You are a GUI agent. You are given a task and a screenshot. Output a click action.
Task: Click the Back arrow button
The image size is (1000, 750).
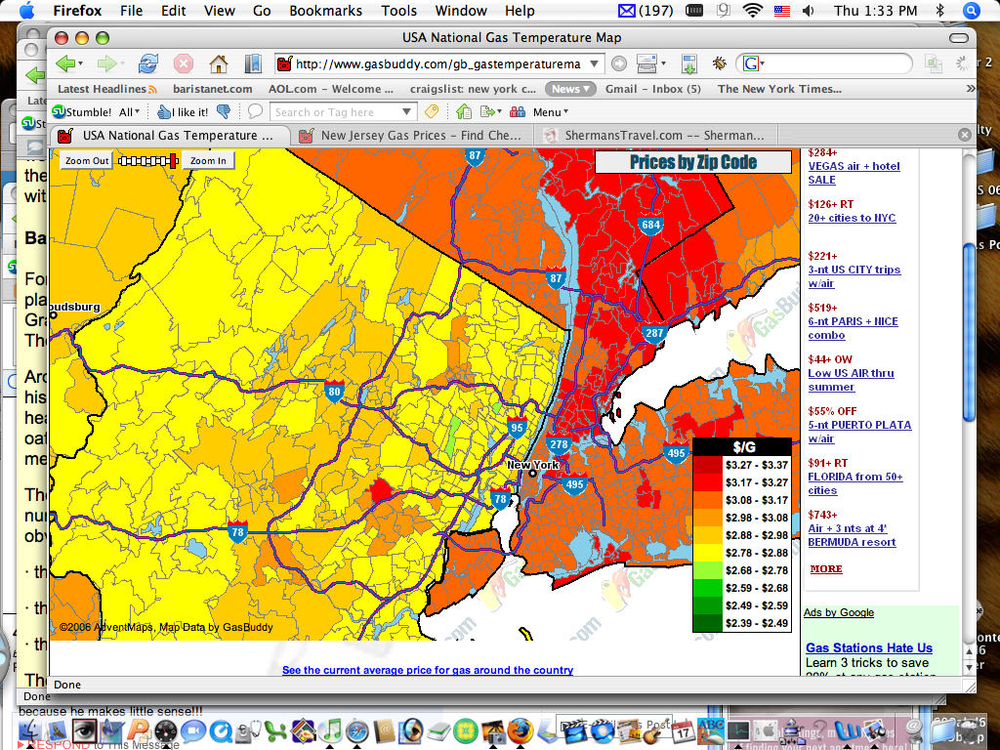(x=65, y=63)
